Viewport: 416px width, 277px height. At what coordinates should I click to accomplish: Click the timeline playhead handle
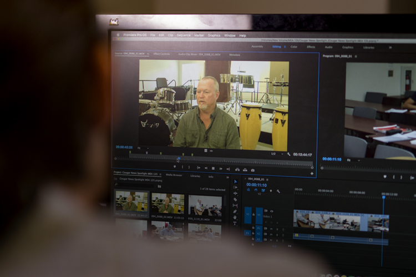coord(384,197)
